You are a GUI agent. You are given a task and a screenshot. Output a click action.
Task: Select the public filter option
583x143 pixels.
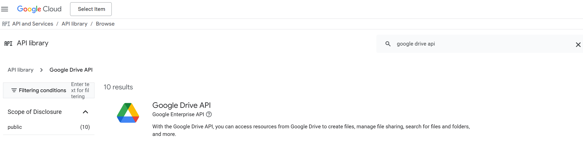15,127
